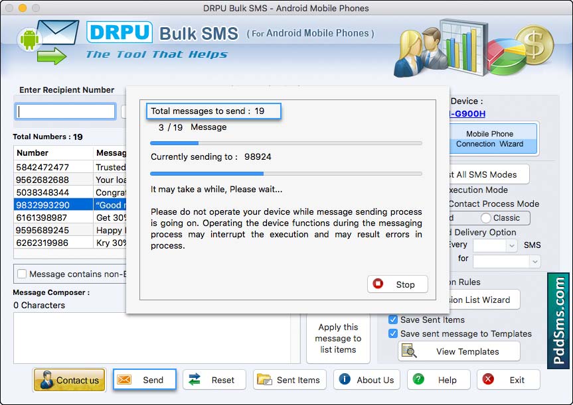Click the red Stop icon in the dialog
Screen dimensions: 573x405
pyautogui.click(x=378, y=284)
